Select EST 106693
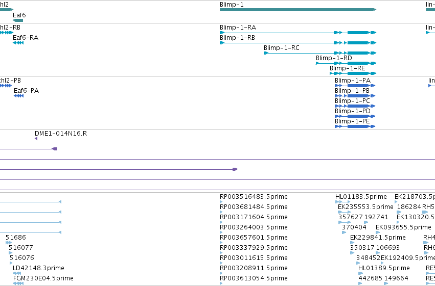435x286 pixels. pos(387,248)
